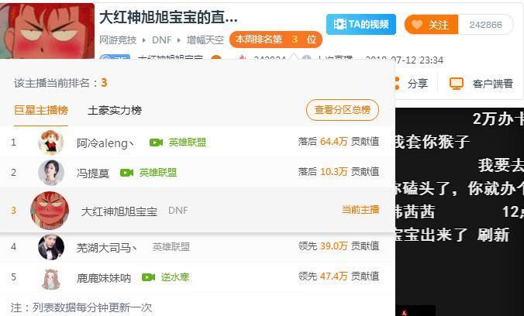The width and height of the screenshot is (524, 316).
Task: Click rank number 5 in list
Action: tap(13, 277)
